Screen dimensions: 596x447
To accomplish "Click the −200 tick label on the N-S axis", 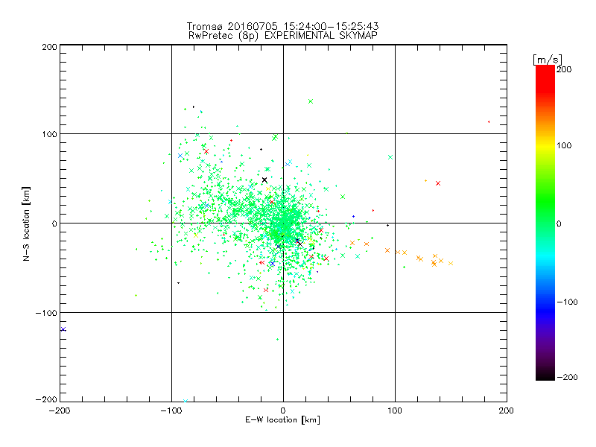I will [x=46, y=399].
